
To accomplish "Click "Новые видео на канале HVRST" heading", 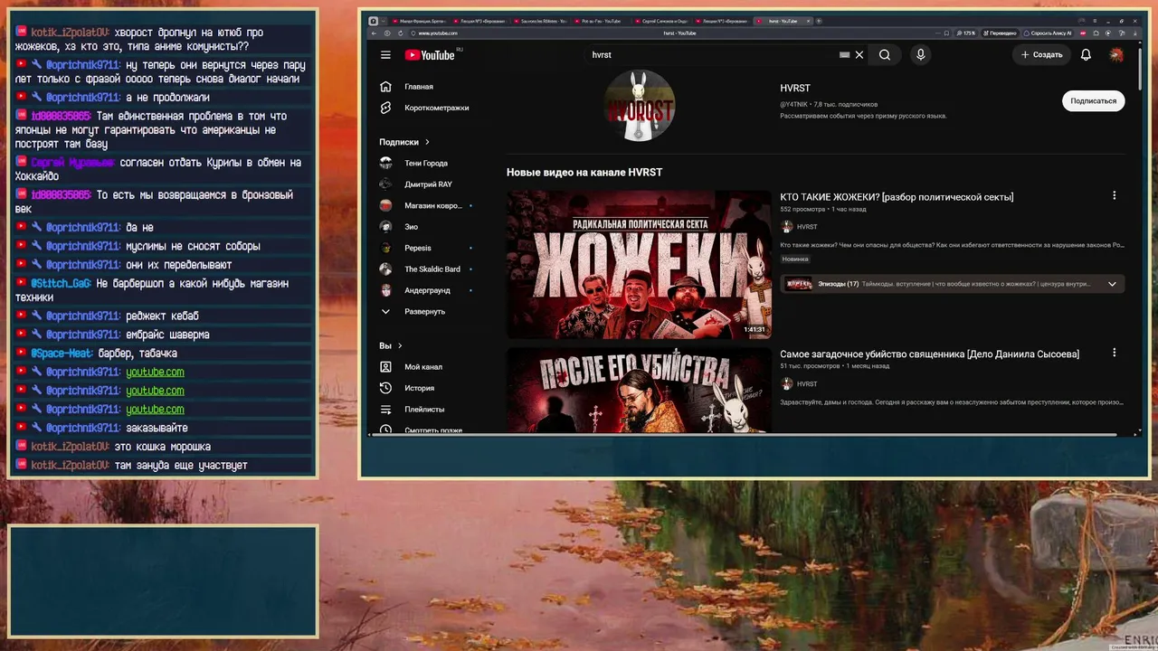I will click(584, 173).
